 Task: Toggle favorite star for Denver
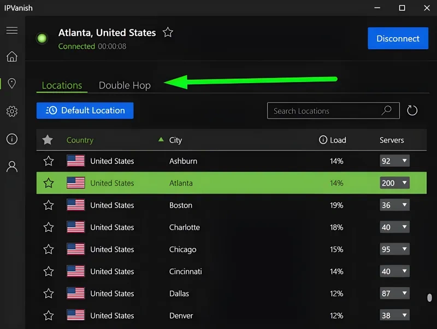(x=49, y=315)
